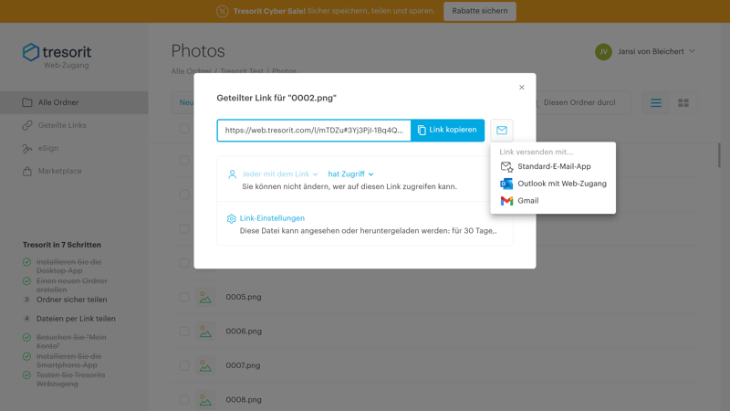
Task: Click the Alle Ordner folder icon
Action: click(x=27, y=102)
